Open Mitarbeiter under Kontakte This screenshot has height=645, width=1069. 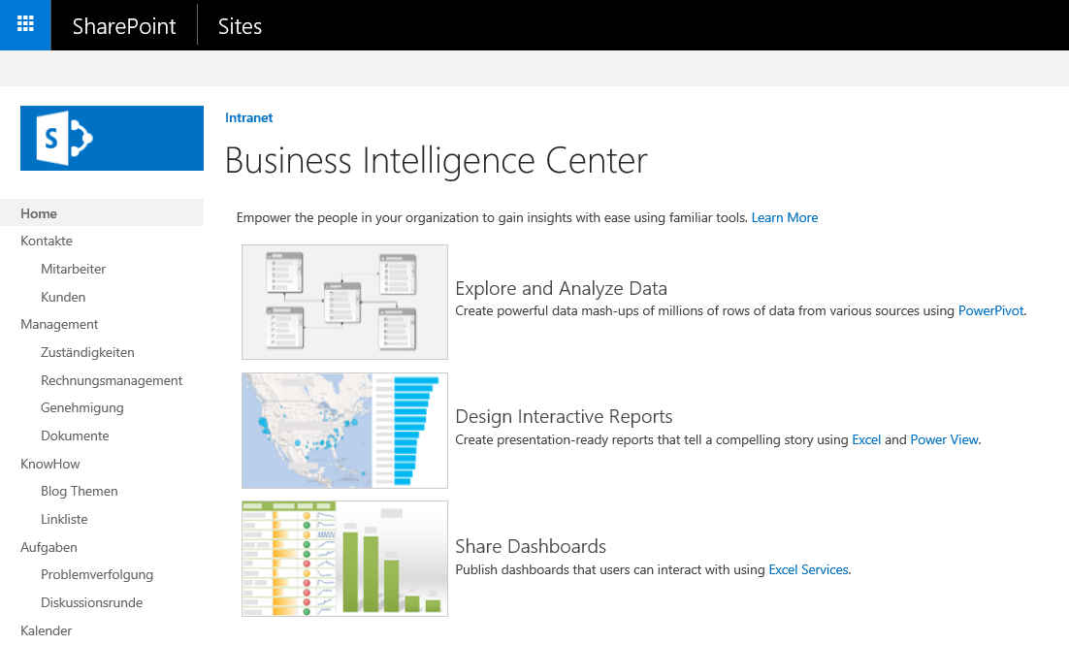73,269
